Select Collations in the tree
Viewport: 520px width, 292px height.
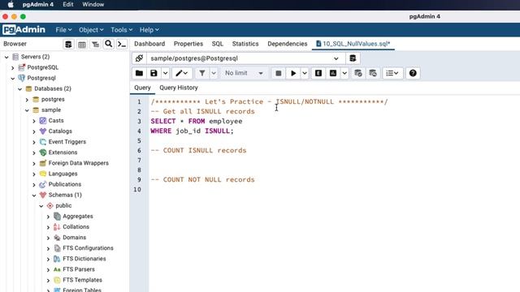[x=76, y=227]
